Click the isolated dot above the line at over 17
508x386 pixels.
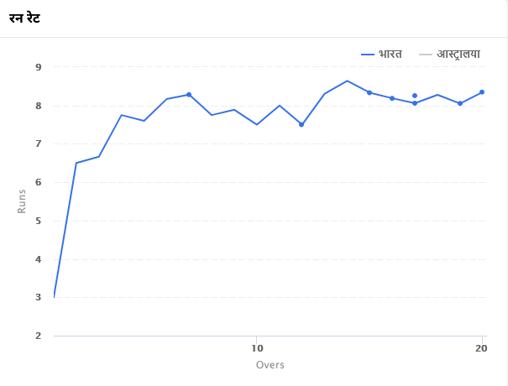(415, 96)
